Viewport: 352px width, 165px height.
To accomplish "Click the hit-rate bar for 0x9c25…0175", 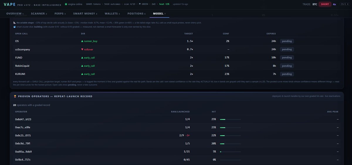I will [230, 136].
